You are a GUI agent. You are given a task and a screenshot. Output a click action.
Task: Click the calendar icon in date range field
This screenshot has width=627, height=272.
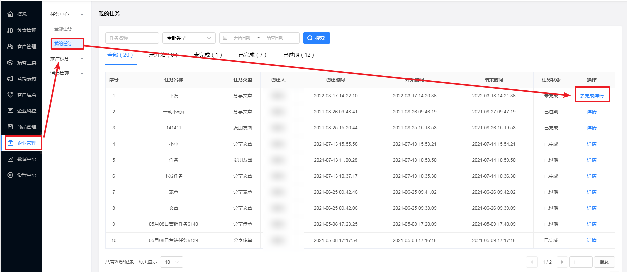pos(225,38)
